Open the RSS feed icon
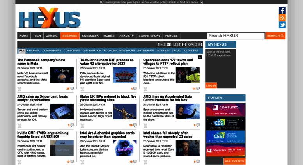Viewport: 303px width, 165px height. tap(282, 18)
